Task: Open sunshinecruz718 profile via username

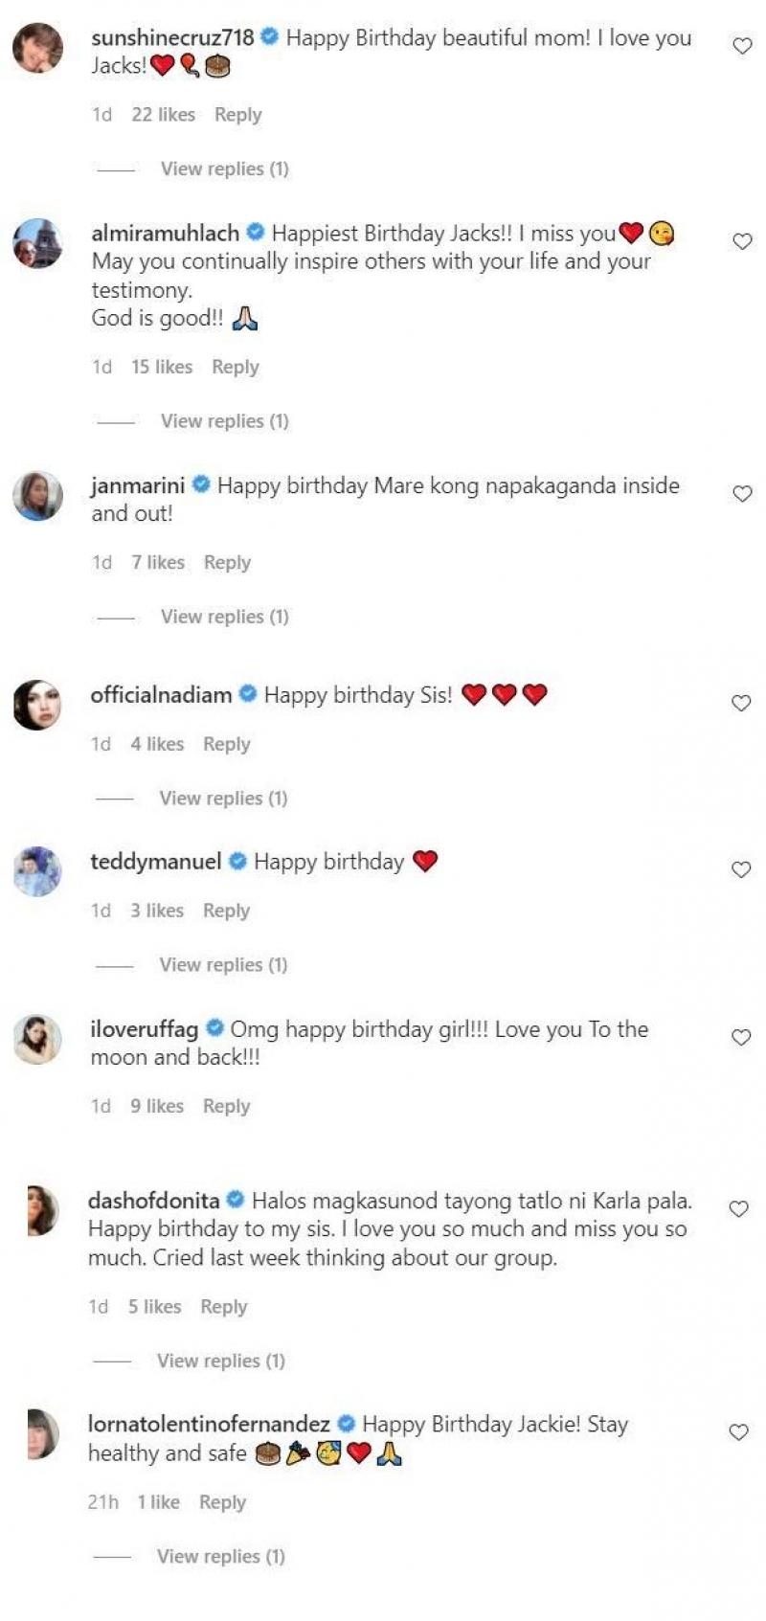Action: pos(172,38)
